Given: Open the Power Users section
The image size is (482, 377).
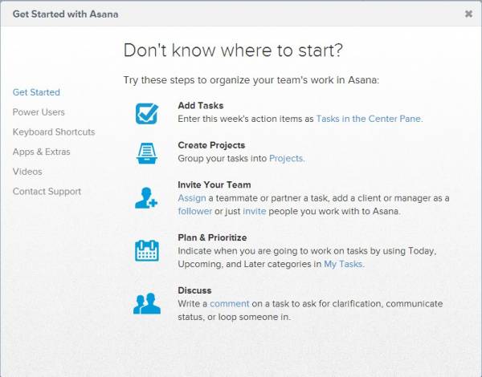Looking at the screenshot, I should point(39,112).
